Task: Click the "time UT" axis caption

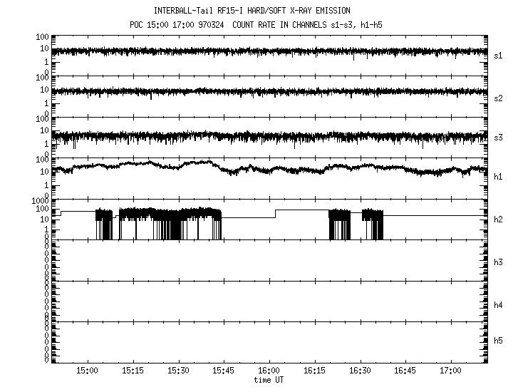Action: 269,381
